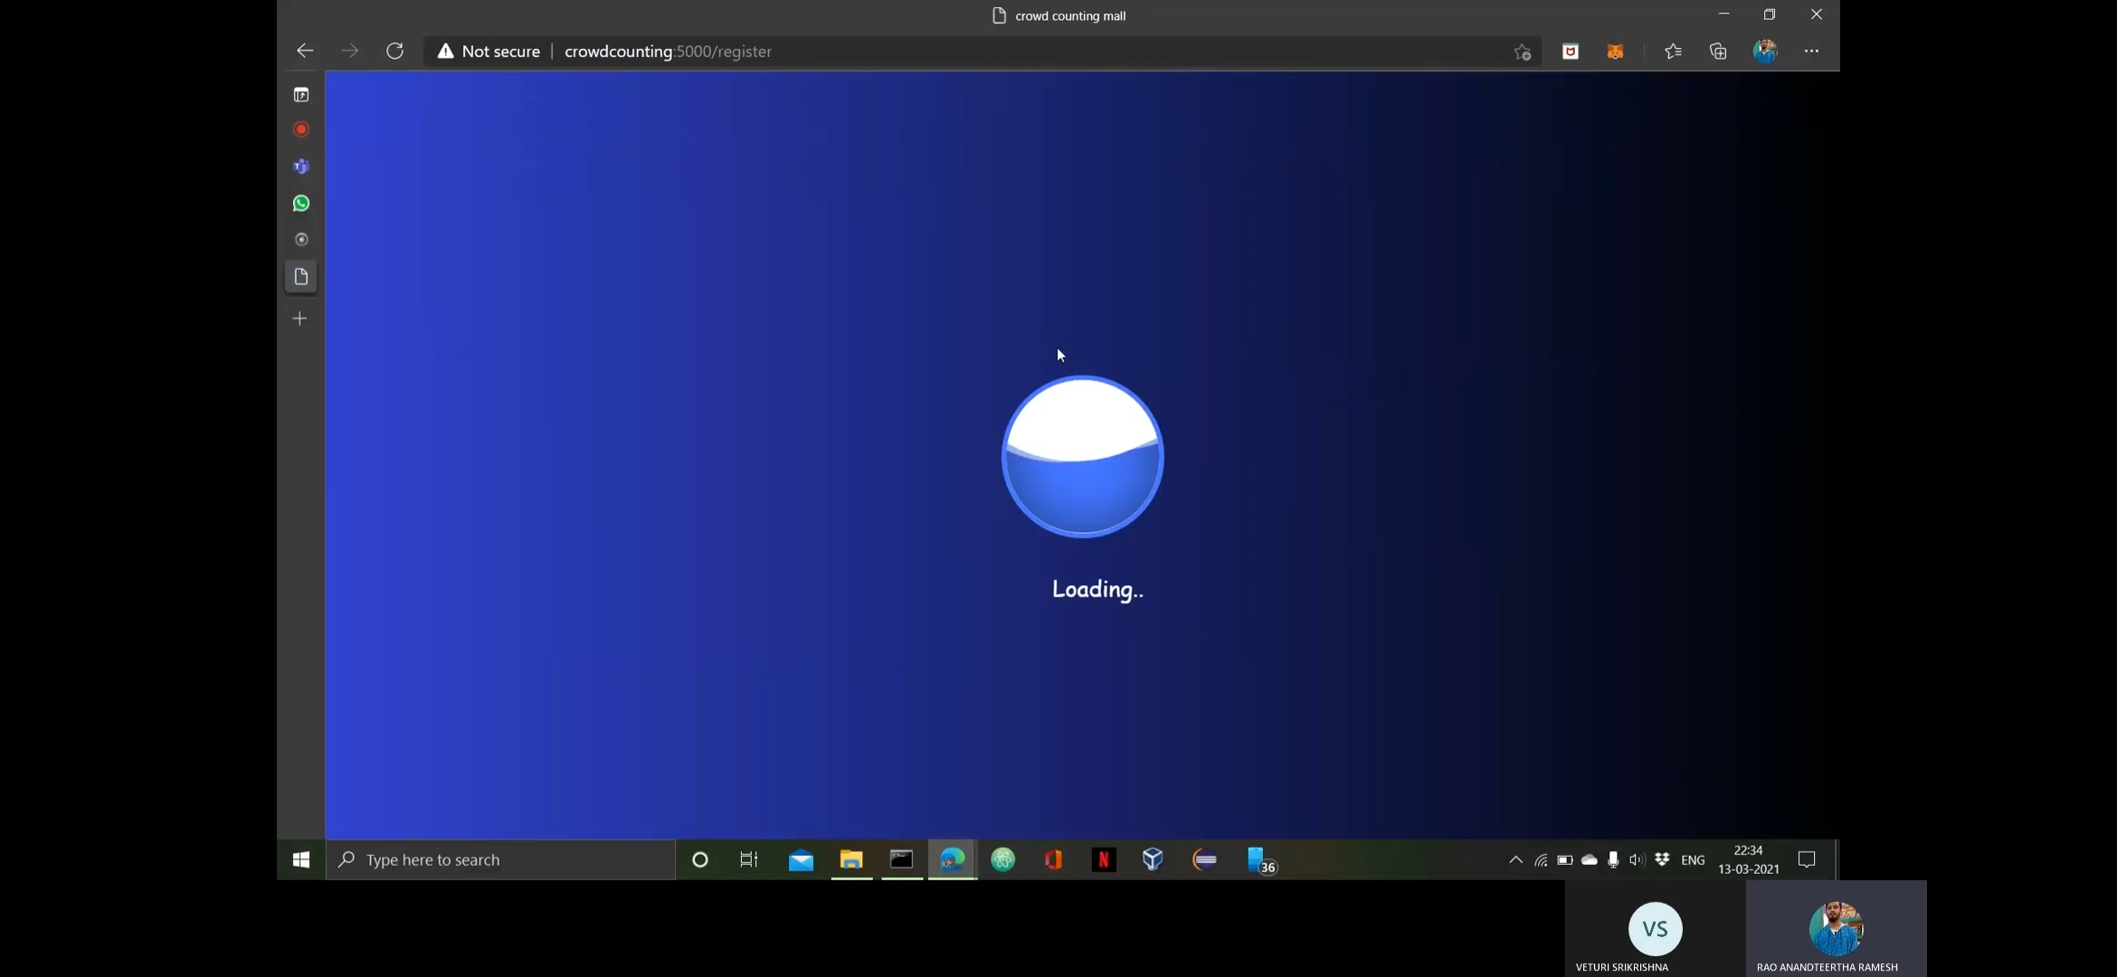The width and height of the screenshot is (2117, 977).
Task: Open the document page icon in the sidebar
Action: click(x=300, y=277)
